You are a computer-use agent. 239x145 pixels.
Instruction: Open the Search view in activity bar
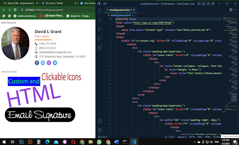[x=100, y=20]
